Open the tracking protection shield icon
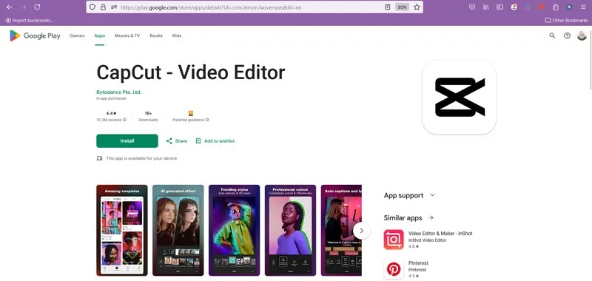The height and width of the screenshot is (281, 592). 92,7
